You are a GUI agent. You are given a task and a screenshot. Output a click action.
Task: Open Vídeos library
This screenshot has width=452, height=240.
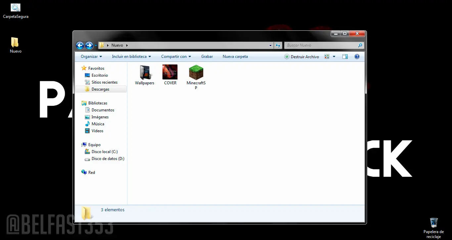(94, 131)
